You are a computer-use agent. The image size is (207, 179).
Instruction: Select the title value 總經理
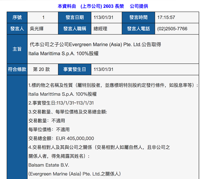pyautogui.click(x=100, y=29)
